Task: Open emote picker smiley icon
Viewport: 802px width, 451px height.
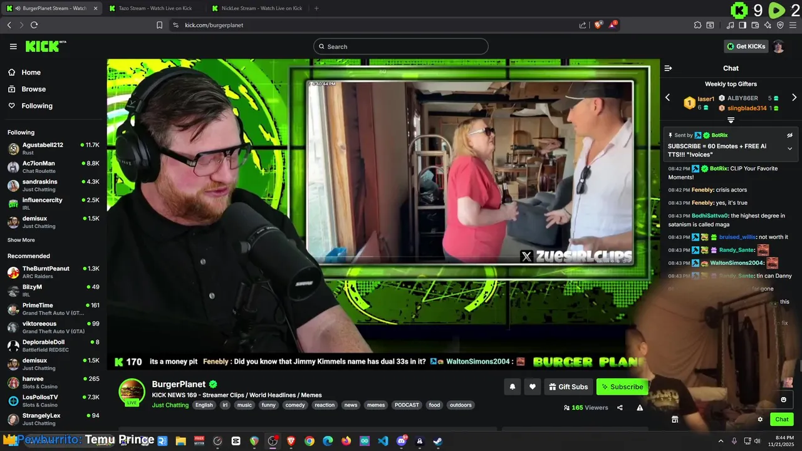Action: click(x=783, y=400)
